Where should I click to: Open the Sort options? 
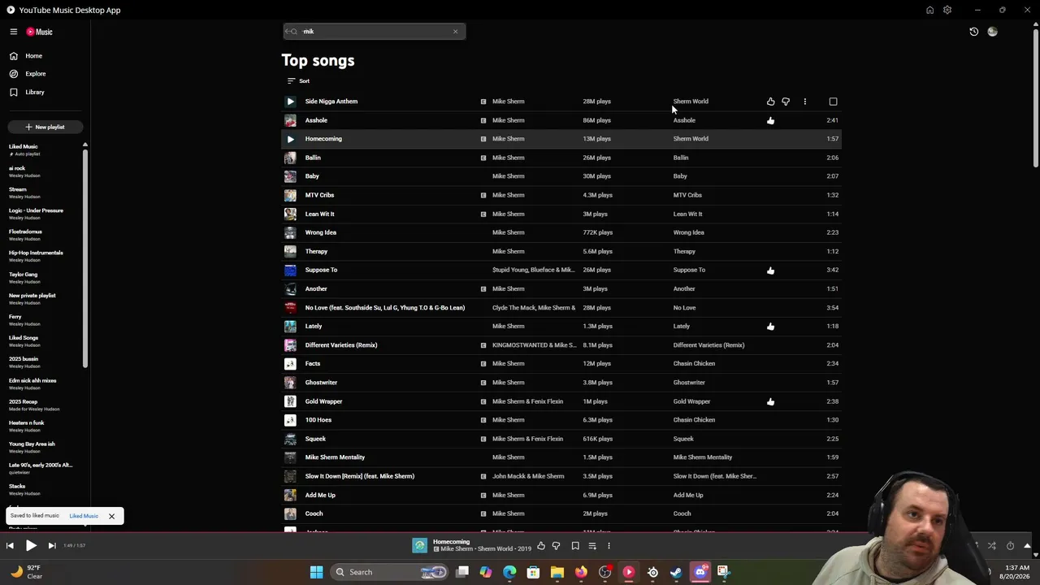click(x=298, y=80)
